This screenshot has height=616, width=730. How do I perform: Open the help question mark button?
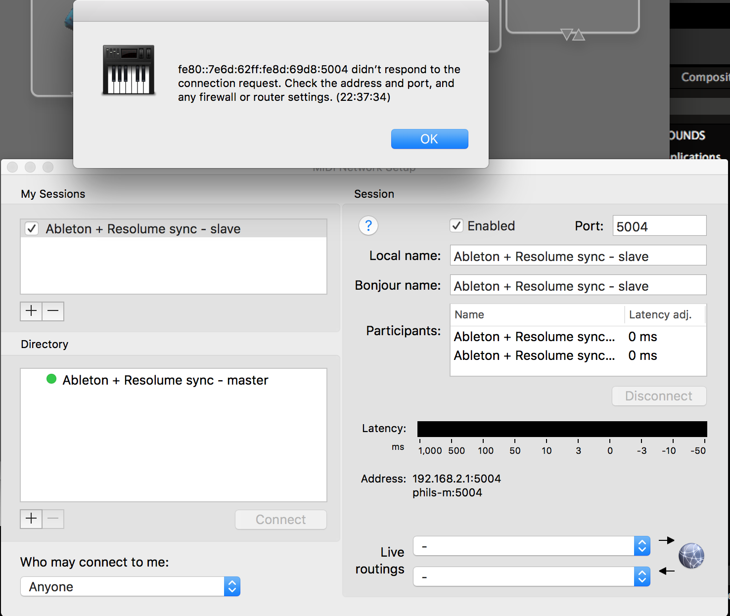pos(368,226)
